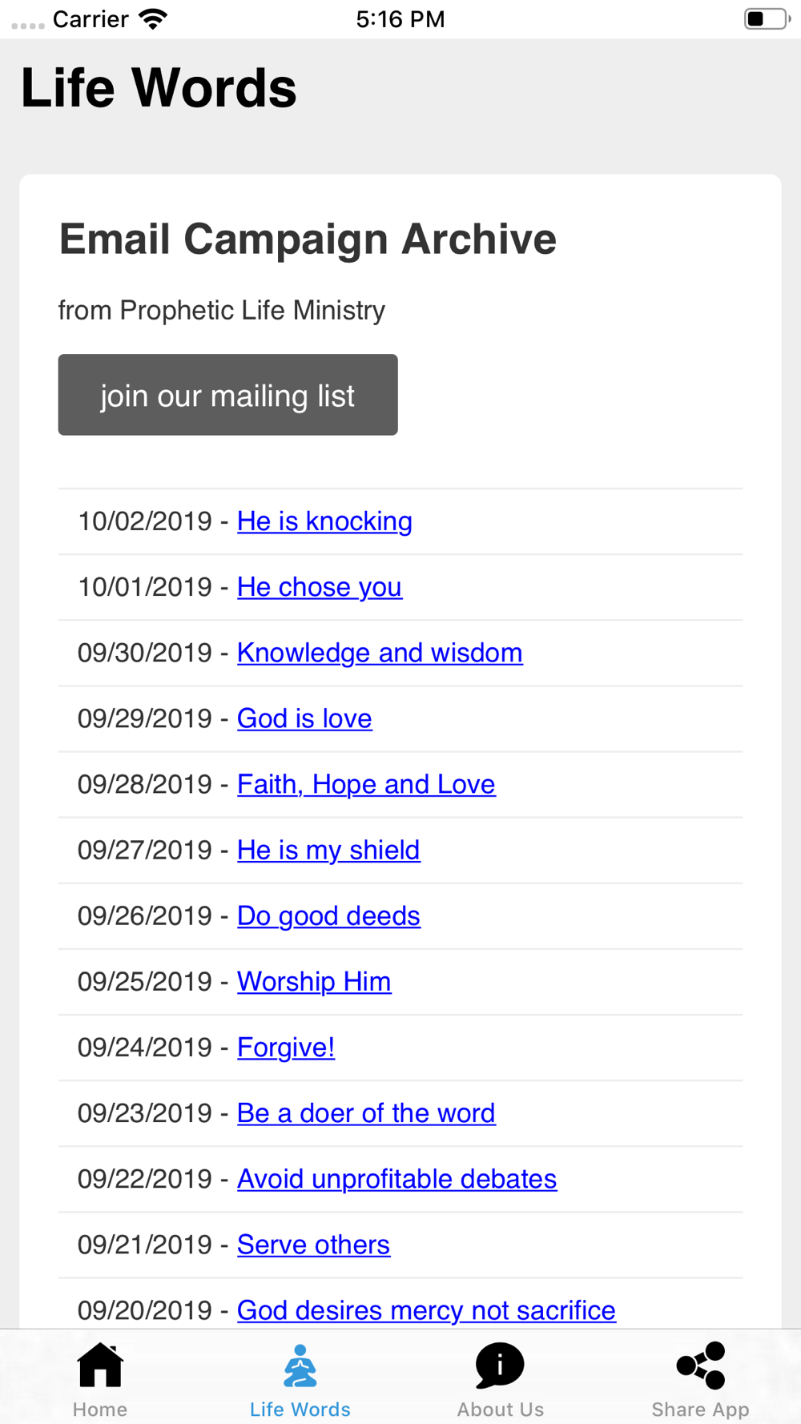Open the "Worship Him" link

pyautogui.click(x=314, y=981)
